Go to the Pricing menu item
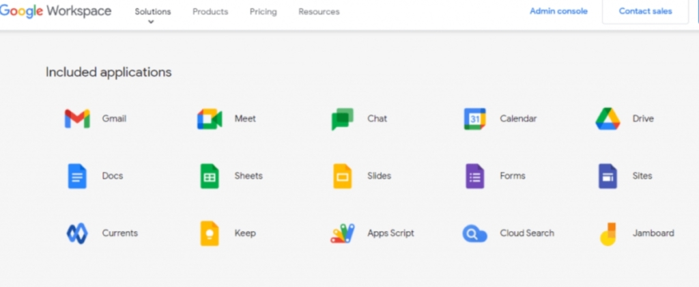The image size is (699, 287). pos(263,12)
